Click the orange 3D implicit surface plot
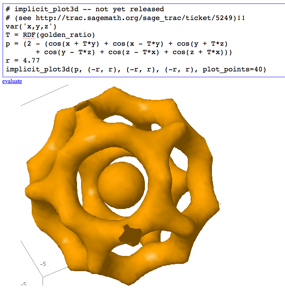Viewport: 285px width, 288px height. tap(122, 186)
